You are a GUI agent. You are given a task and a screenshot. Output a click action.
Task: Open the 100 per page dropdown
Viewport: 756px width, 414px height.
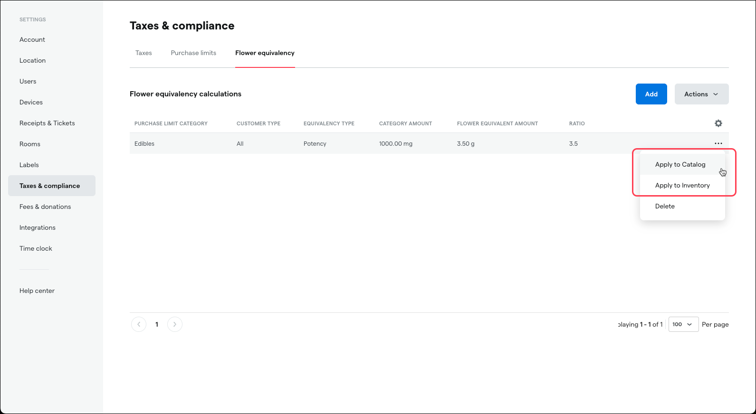pos(683,324)
